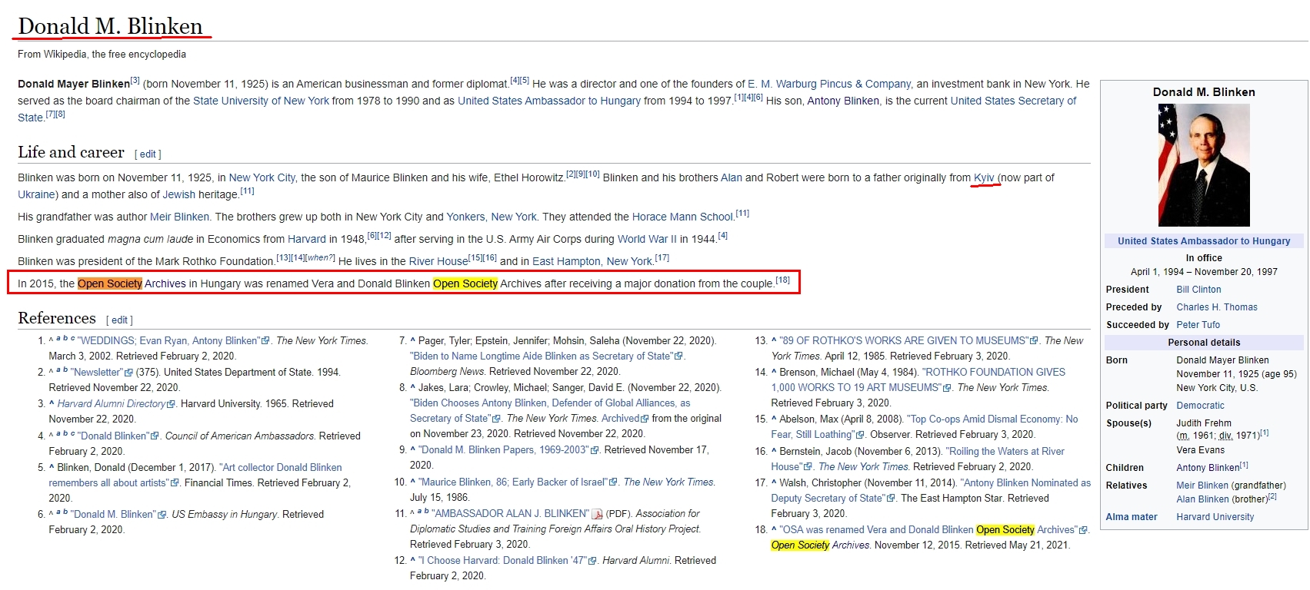
Task: Open Meir Blinken under Relatives in infobox
Action: click(x=1202, y=486)
